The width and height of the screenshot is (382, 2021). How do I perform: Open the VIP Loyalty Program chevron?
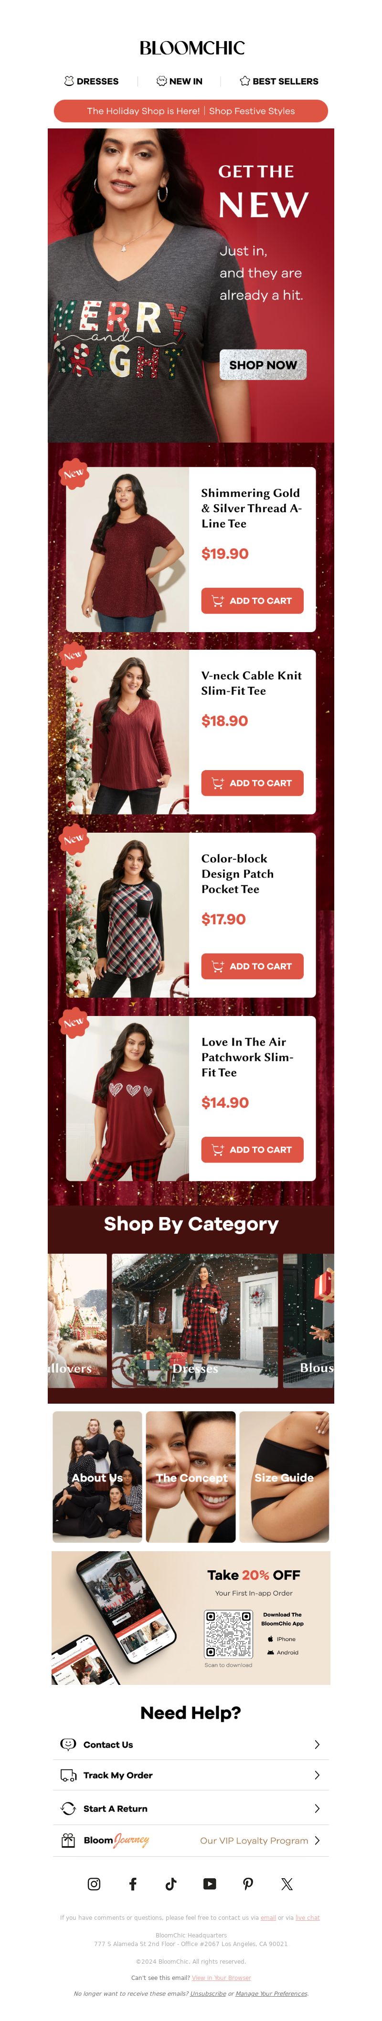pos(317,1840)
